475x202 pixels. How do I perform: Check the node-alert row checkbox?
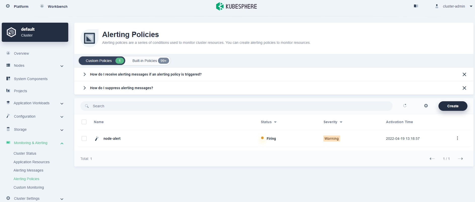pyautogui.click(x=84, y=139)
